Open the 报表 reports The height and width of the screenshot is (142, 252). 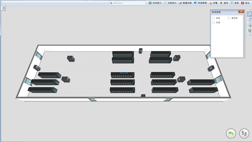235,3
